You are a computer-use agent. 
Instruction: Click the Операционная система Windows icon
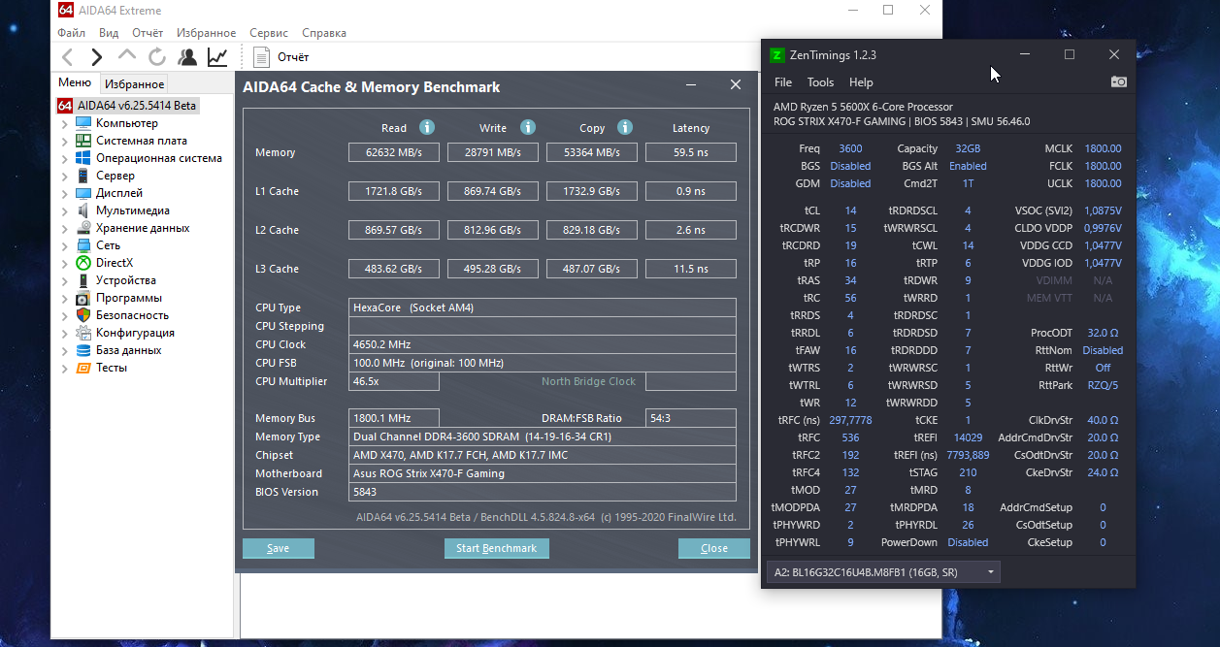pyautogui.click(x=83, y=158)
